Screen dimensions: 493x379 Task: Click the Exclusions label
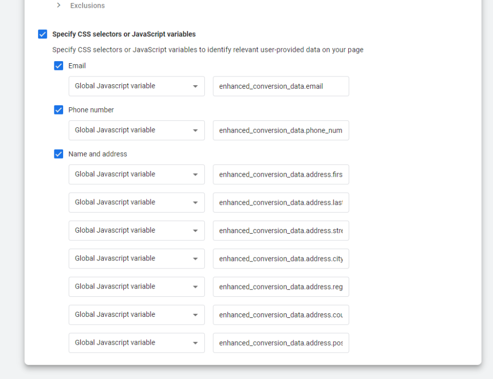87,5
